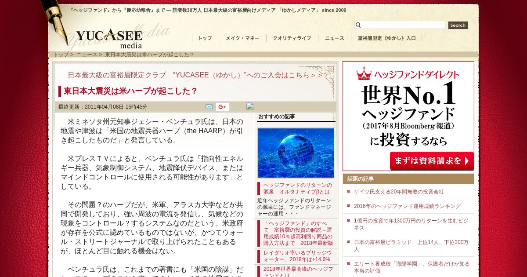Screen dimensions: 527x277
Task: Open the YUCASEE club membership invitation link
Action: [195, 75]
